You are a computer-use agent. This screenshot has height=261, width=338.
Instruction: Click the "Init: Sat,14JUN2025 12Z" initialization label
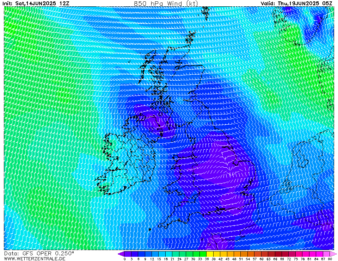coord(36,3)
